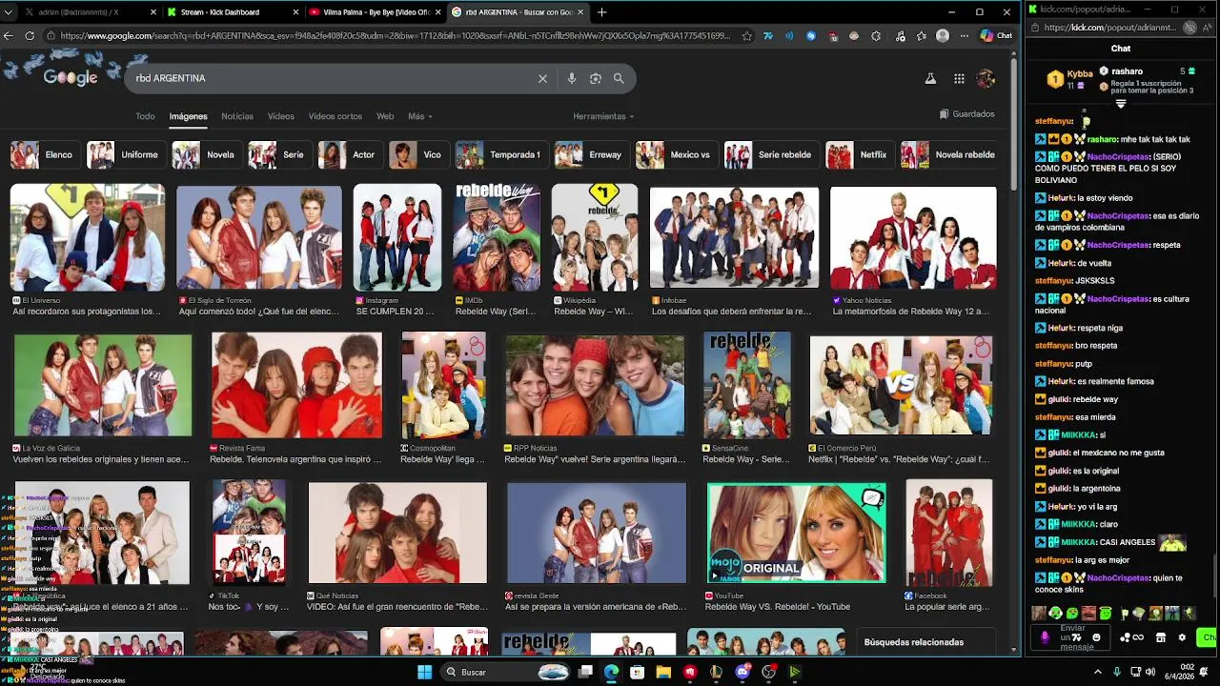The height and width of the screenshot is (686, 1220).
Task: Bookmark this page with star icon
Action: 746,35
